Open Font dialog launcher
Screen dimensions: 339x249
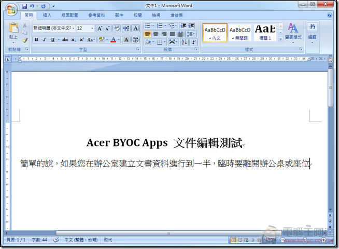pyautogui.click(x=137, y=50)
